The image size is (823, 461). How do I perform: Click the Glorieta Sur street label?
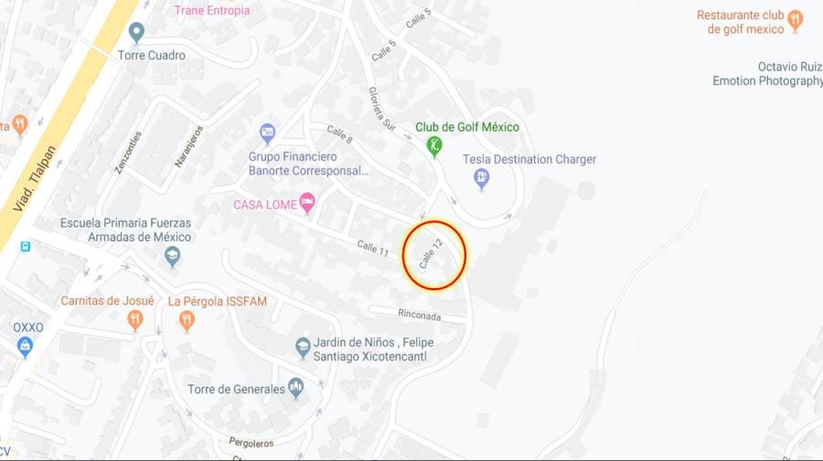point(382,109)
